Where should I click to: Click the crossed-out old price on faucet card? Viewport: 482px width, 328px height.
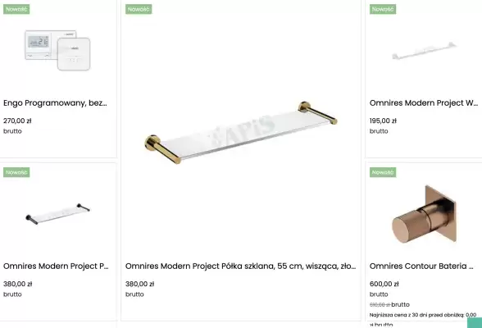[380, 305]
